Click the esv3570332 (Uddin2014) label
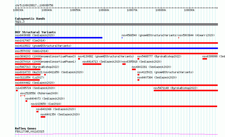Viewport: 225px width, 137px height. tap(32, 51)
